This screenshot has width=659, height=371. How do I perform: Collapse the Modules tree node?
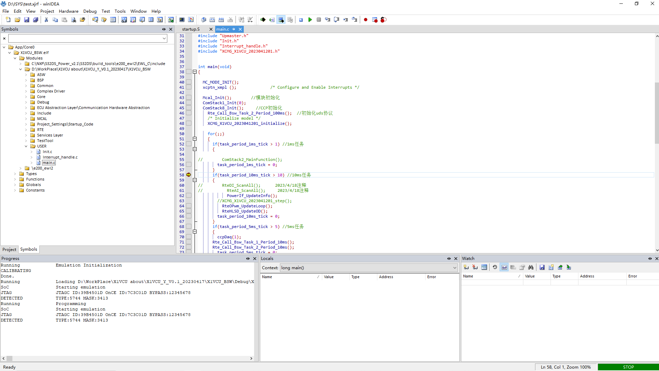point(15,58)
